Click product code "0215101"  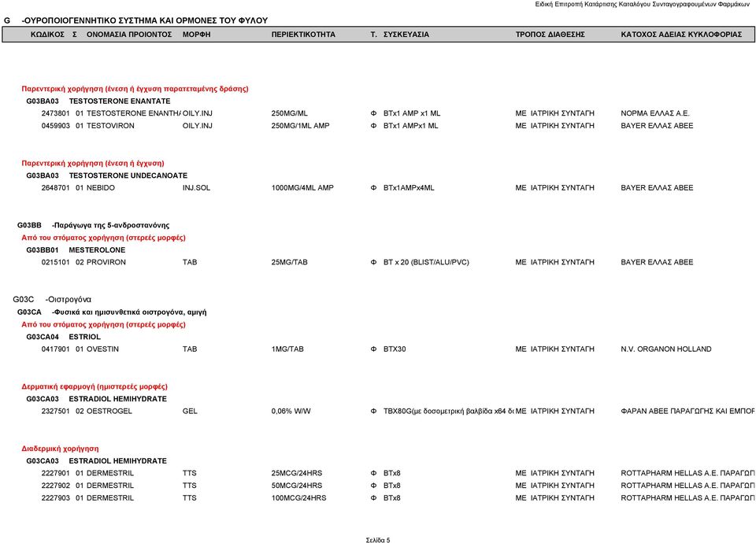(x=55, y=263)
